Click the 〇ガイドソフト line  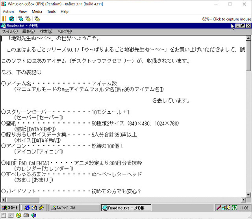tap(71, 191)
